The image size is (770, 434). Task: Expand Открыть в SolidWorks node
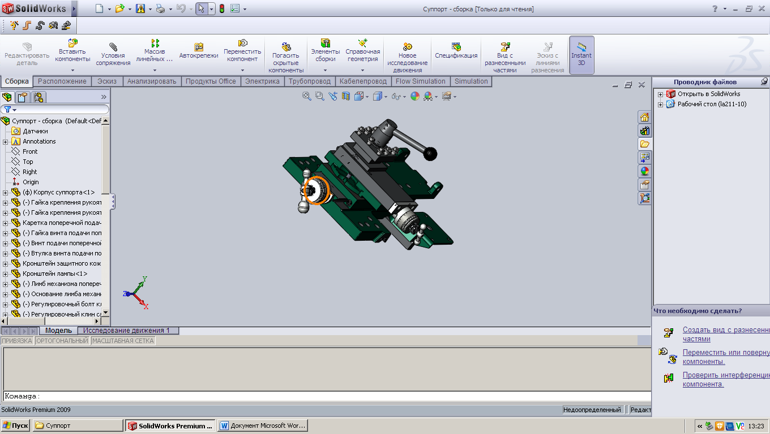[660, 94]
